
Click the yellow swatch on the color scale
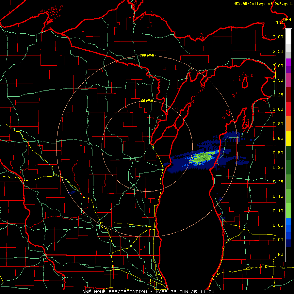pos(288,138)
